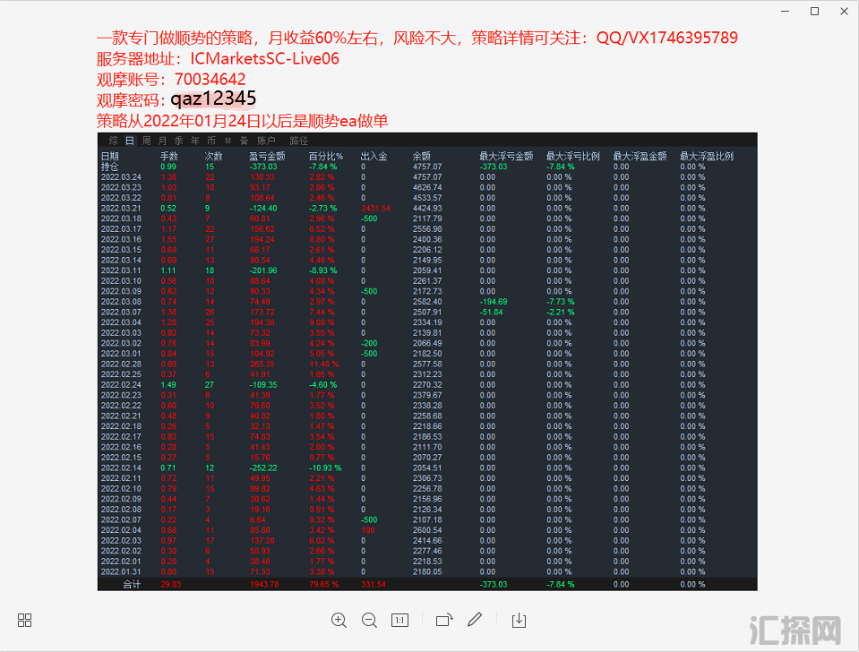Click the 路径 path tab
Screen dimensions: 859x652
click(298, 141)
